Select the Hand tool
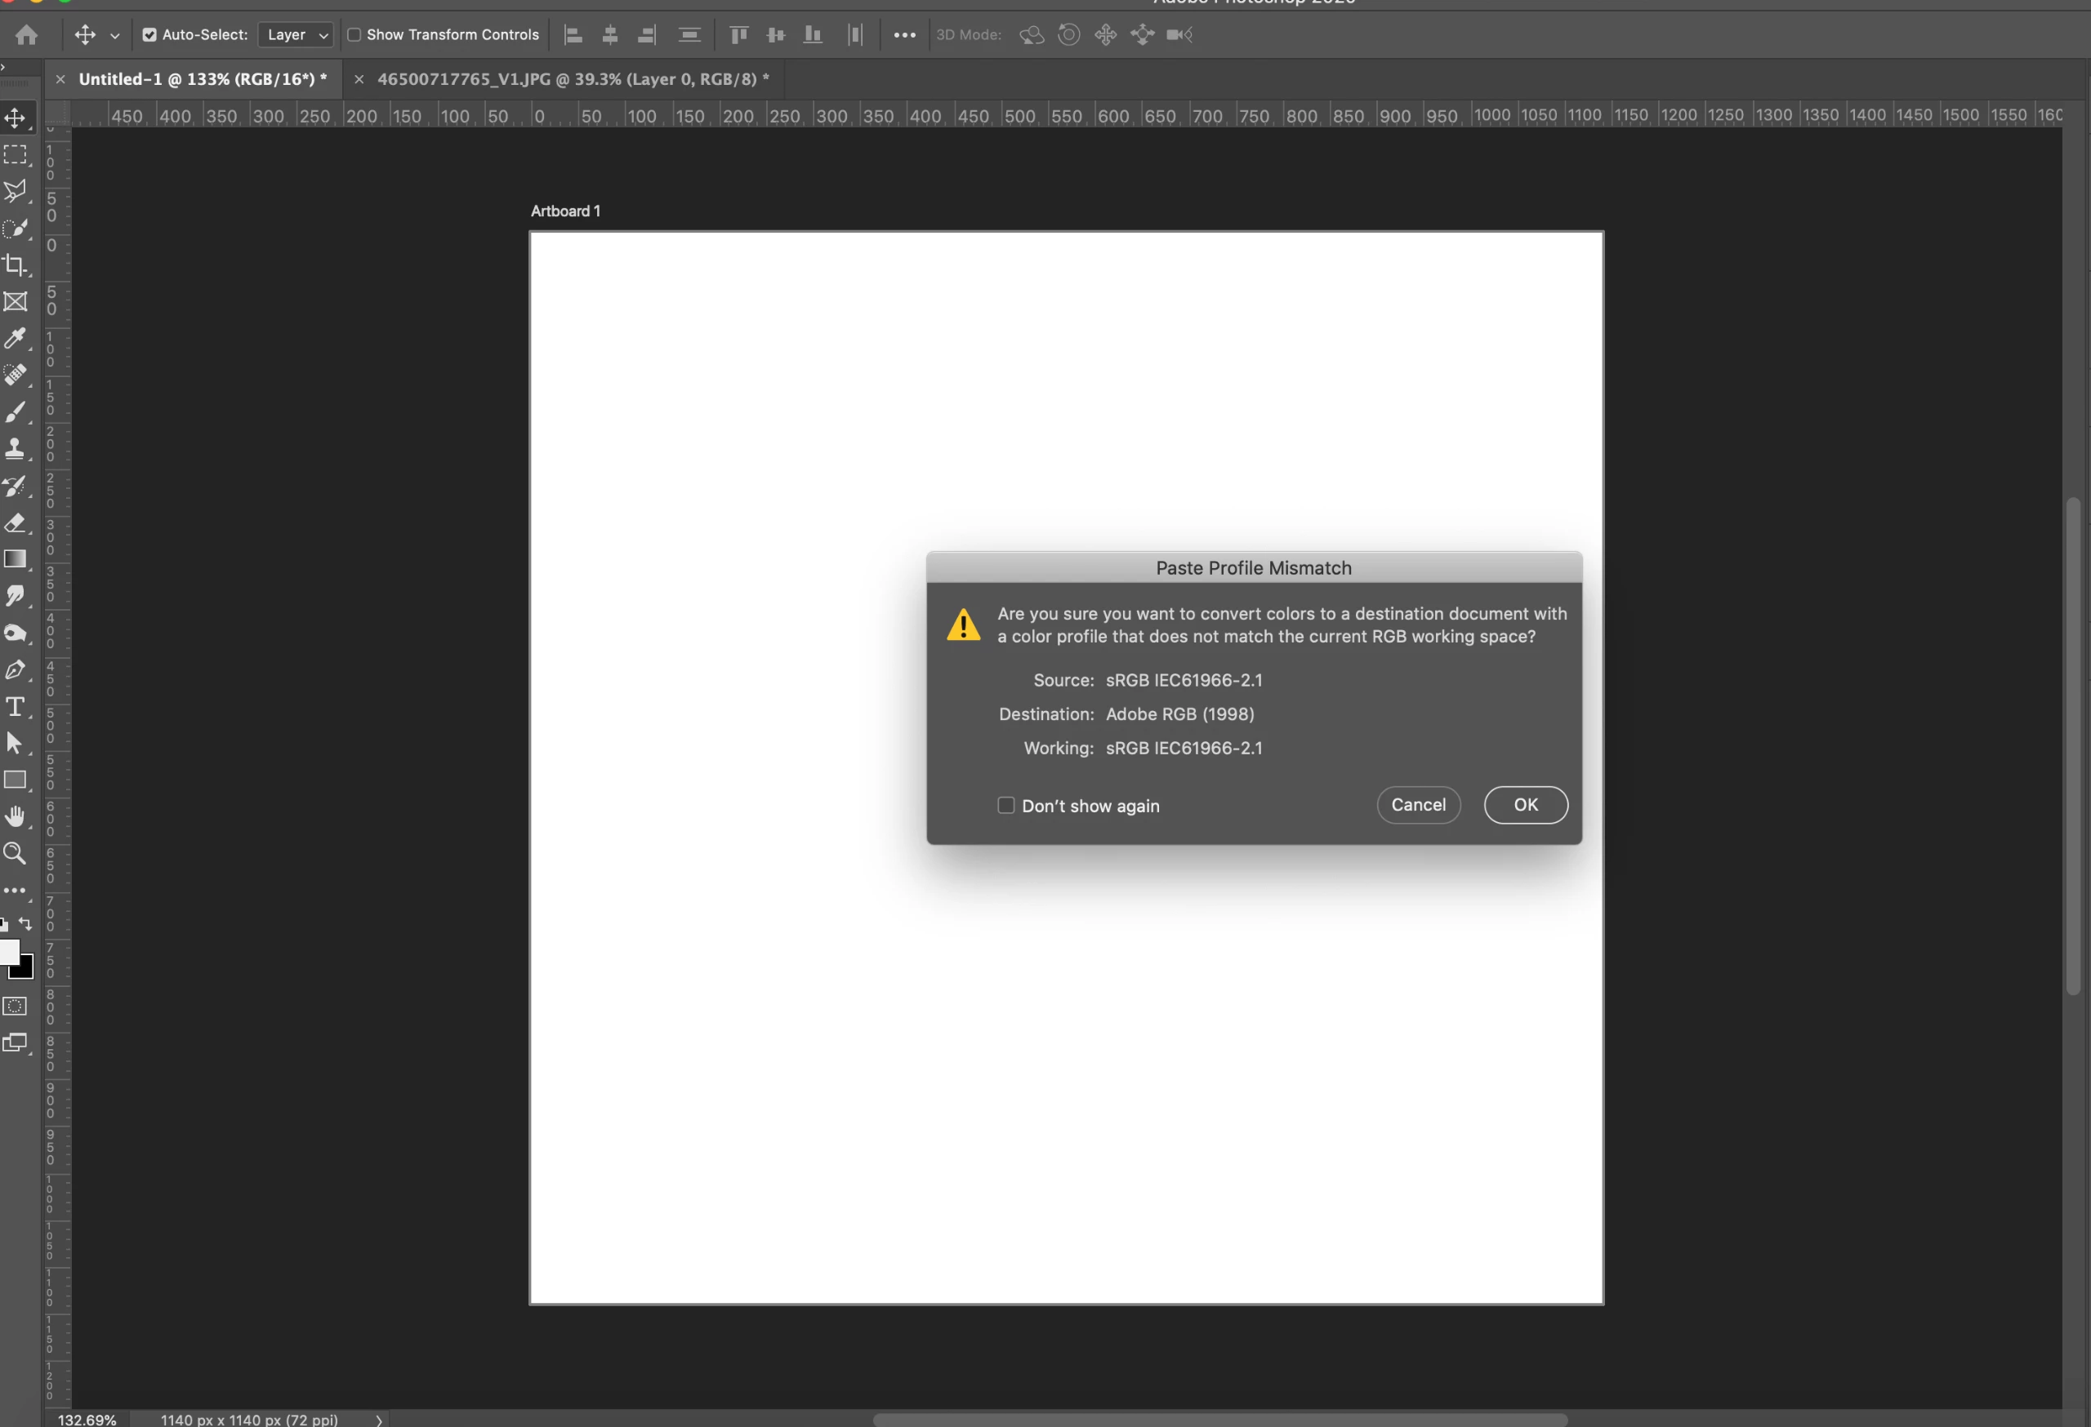Image resolution: width=2091 pixels, height=1427 pixels. (x=16, y=816)
